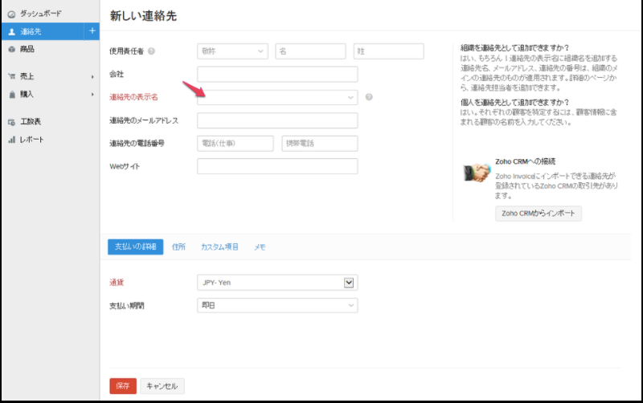
Task: Click help icon beside 連絡先の表示名 field
Action: point(369,97)
